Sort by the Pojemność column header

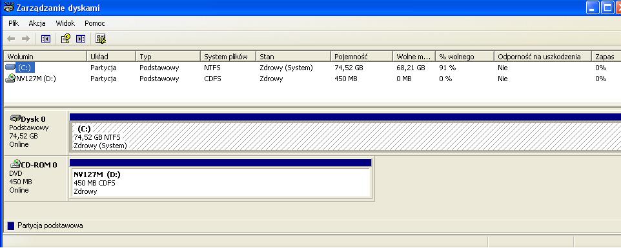361,57
